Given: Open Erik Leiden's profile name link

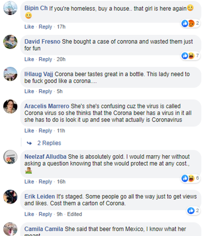Looking at the screenshot, I should pyautogui.click(x=40, y=197).
